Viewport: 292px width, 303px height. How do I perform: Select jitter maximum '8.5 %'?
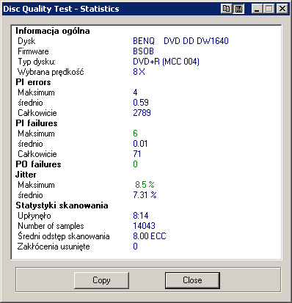click(145, 185)
